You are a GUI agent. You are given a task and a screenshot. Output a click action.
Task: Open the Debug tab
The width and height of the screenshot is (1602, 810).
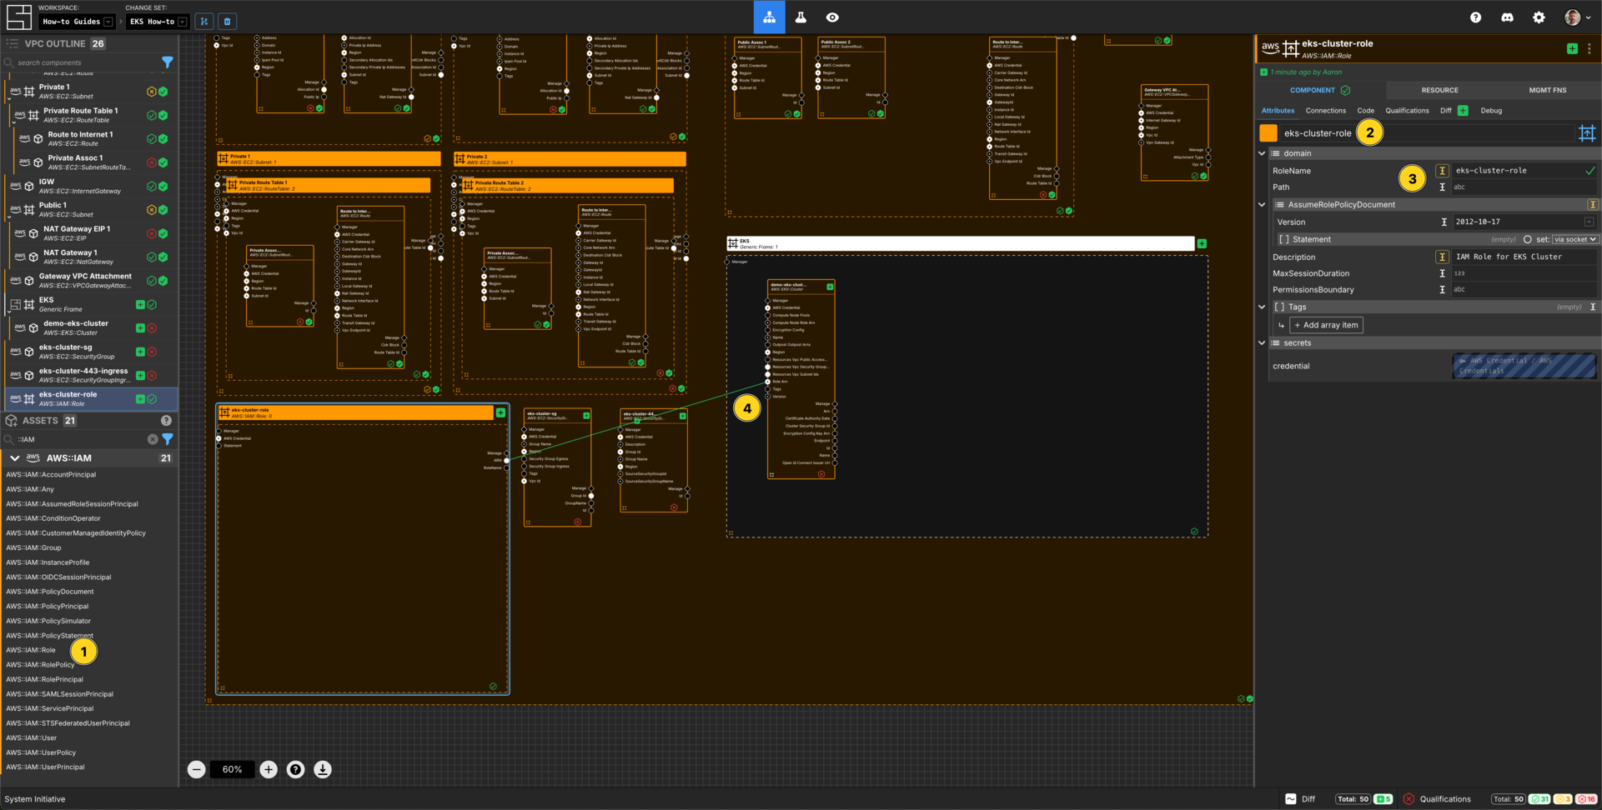1491,110
